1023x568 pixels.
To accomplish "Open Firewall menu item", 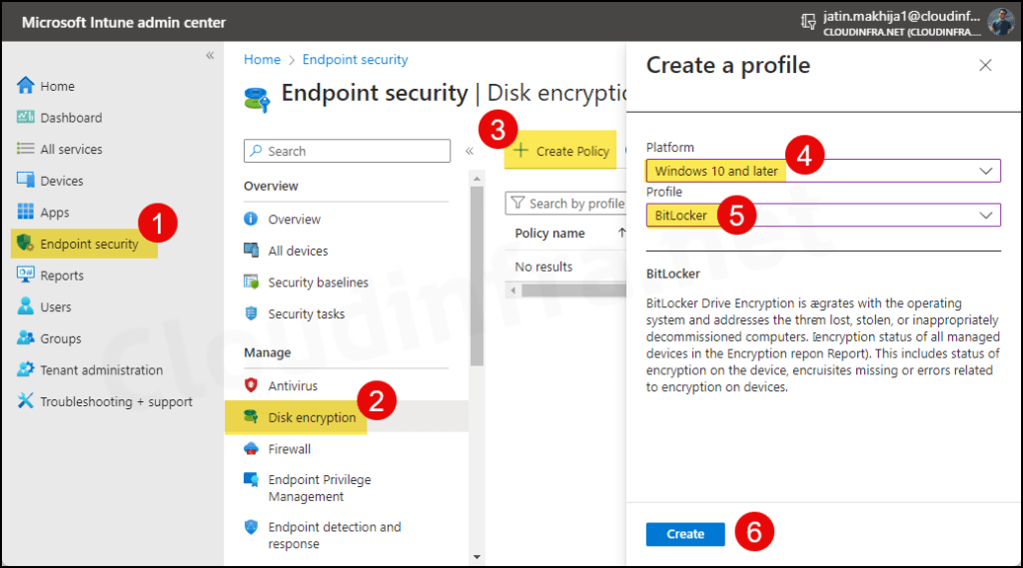I will point(289,448).
